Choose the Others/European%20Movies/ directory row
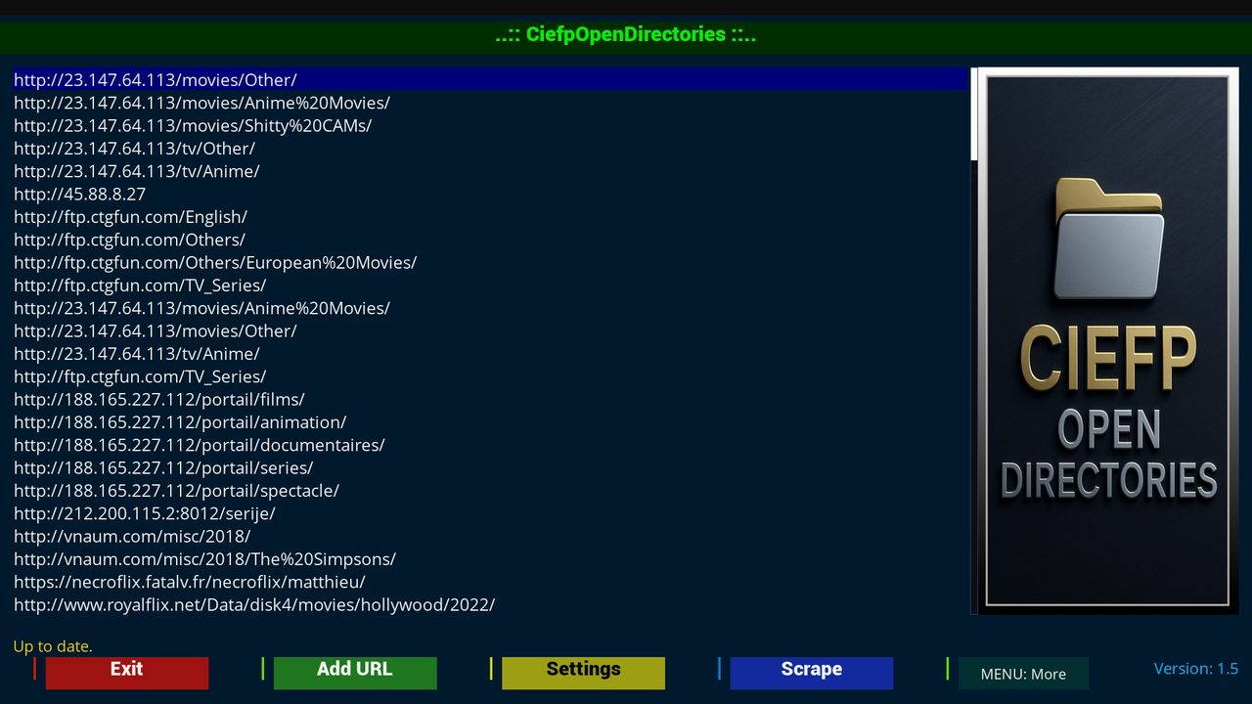Screen dimensions: 1252x704 [490, 262]
